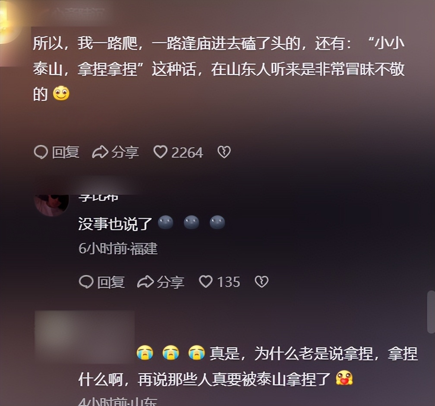Click the 分享 text under the 没事也说了 comment
This screenshot has width=435, height=406.
coord(170,282)
